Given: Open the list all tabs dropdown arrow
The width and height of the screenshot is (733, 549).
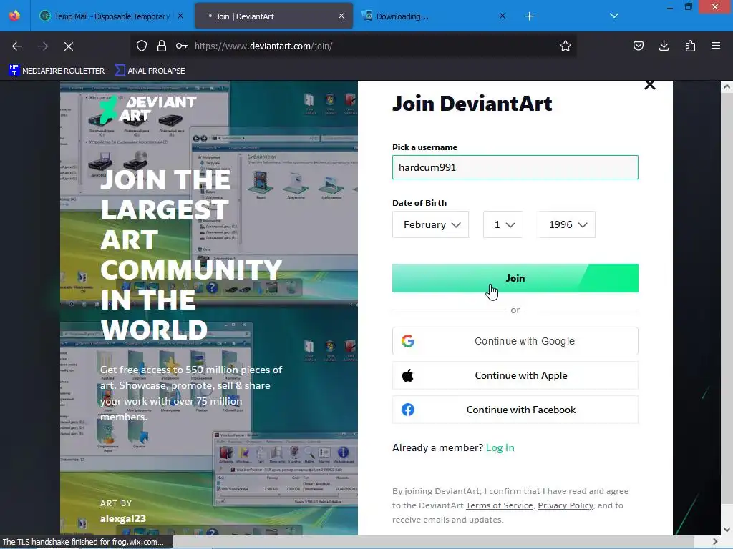Looking at the screenshot, I should tap(614, 16).
